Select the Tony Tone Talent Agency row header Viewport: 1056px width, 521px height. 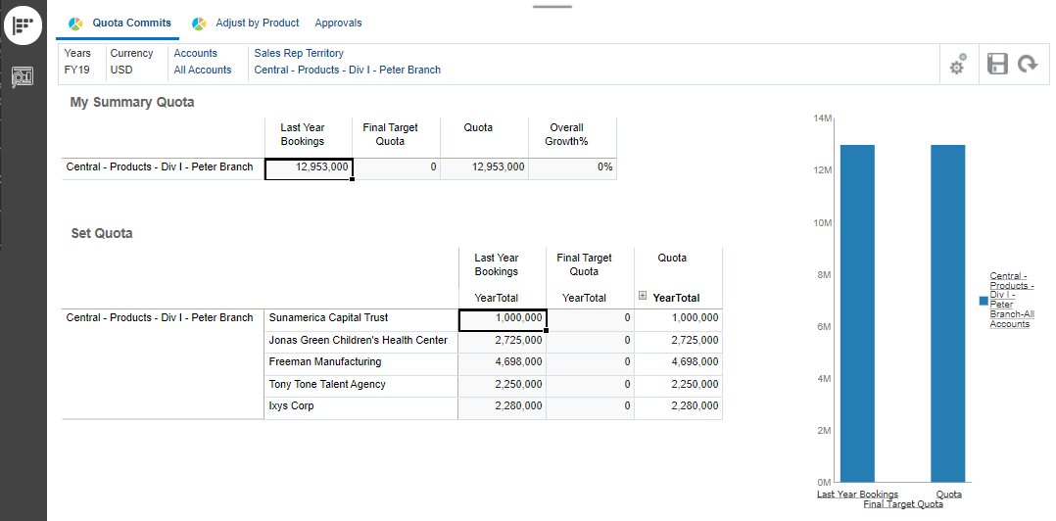(360, 387)
